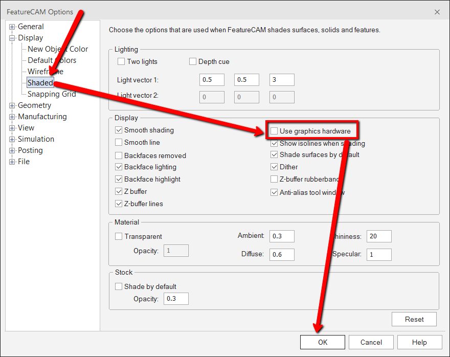
Task: Confirm settings with OK button
Action: click(323, 342)
